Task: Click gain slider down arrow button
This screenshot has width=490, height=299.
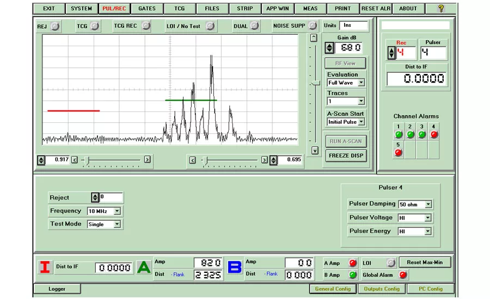Action: point(315,151)
